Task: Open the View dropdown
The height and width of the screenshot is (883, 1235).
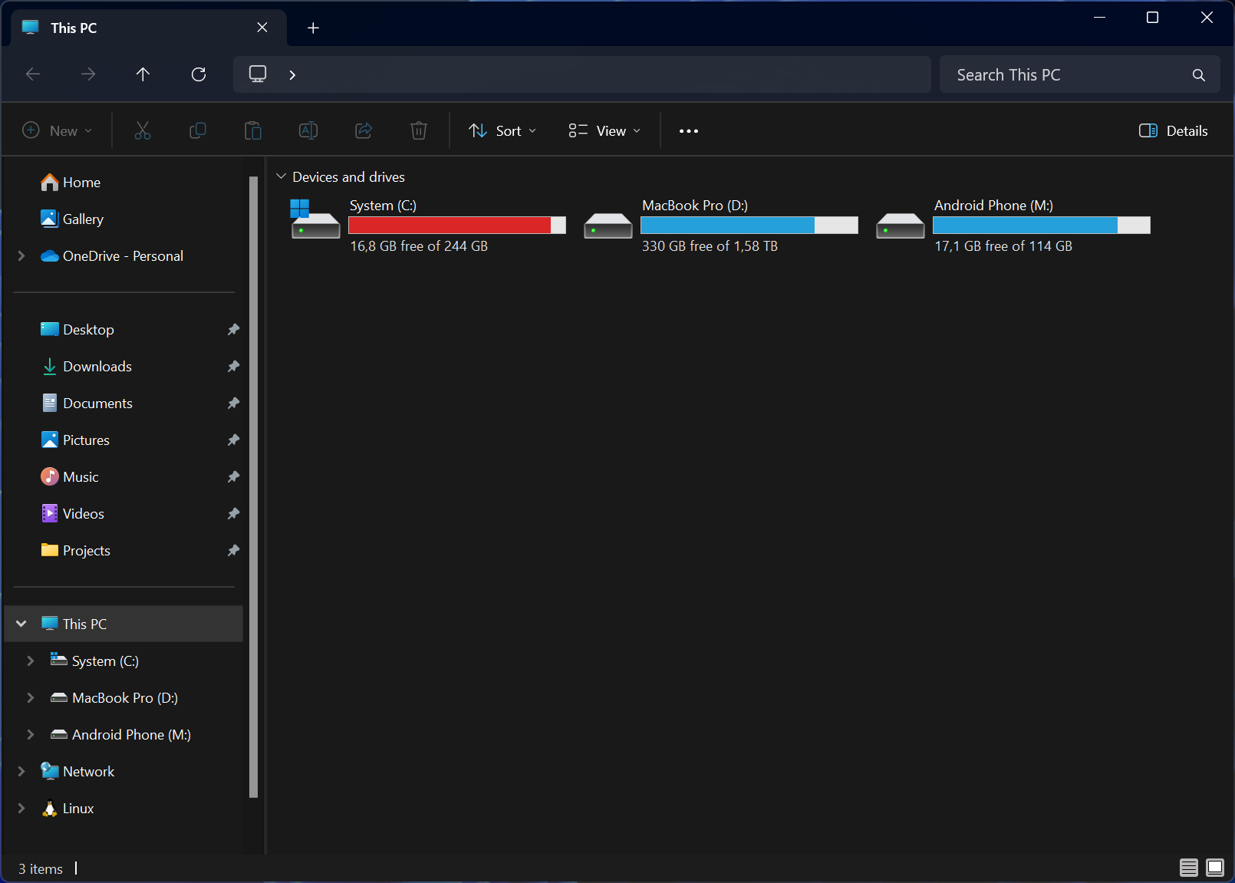Action: tap(604, 130)
